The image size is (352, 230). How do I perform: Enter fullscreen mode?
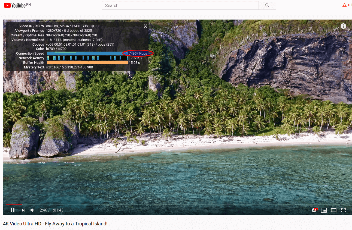tap(343, 210)
